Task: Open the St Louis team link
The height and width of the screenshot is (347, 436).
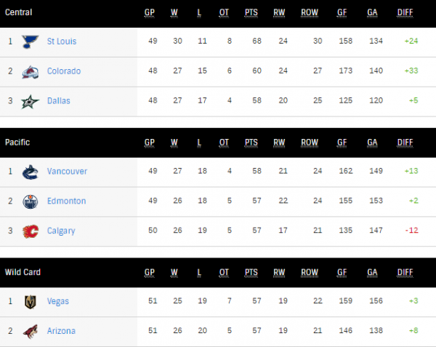Action: 61,41
